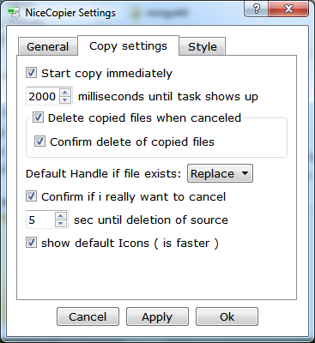315x343 pixels.
Task: Increase milliseconds value with up arrow
Action: (x=65, y=93)
